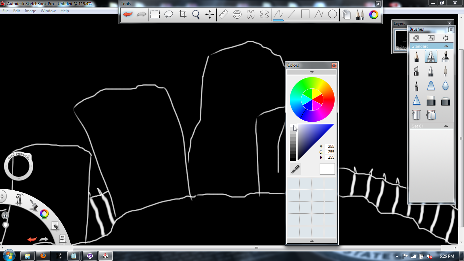Viewport: 464px width, 261px height.
Task: Select the Smear brush
Action: point(431,86)
